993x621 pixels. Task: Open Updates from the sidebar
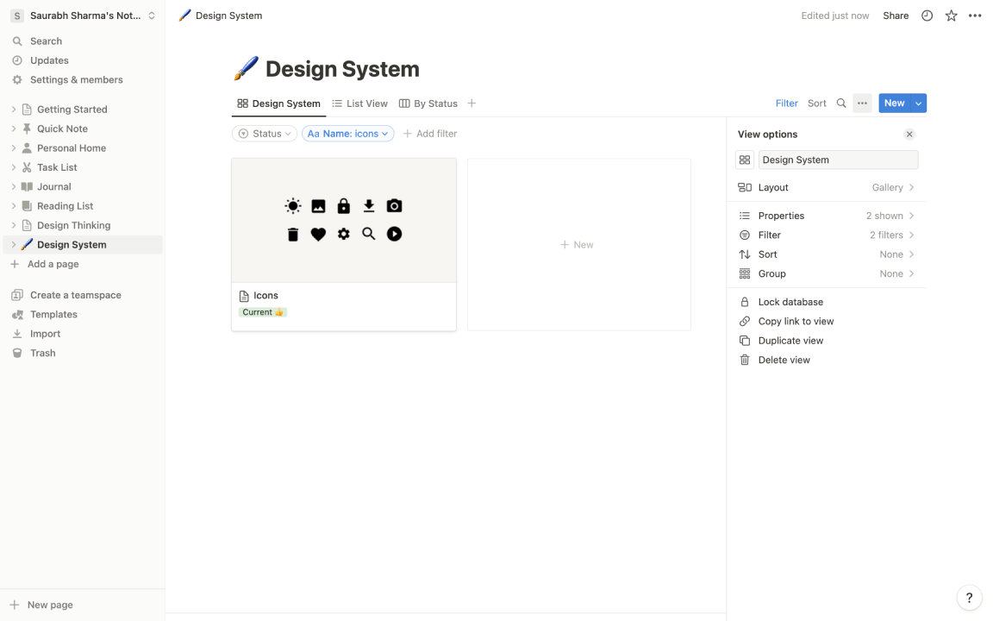click(50, 60)
